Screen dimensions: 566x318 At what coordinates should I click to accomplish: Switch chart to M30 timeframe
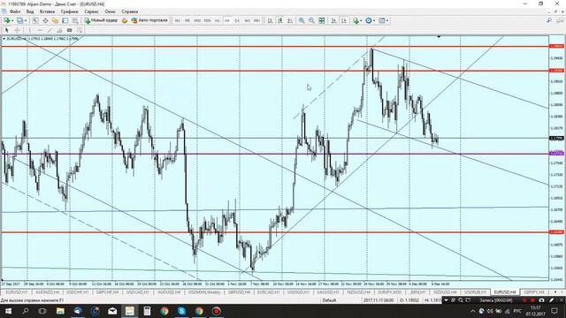(207, 20)
